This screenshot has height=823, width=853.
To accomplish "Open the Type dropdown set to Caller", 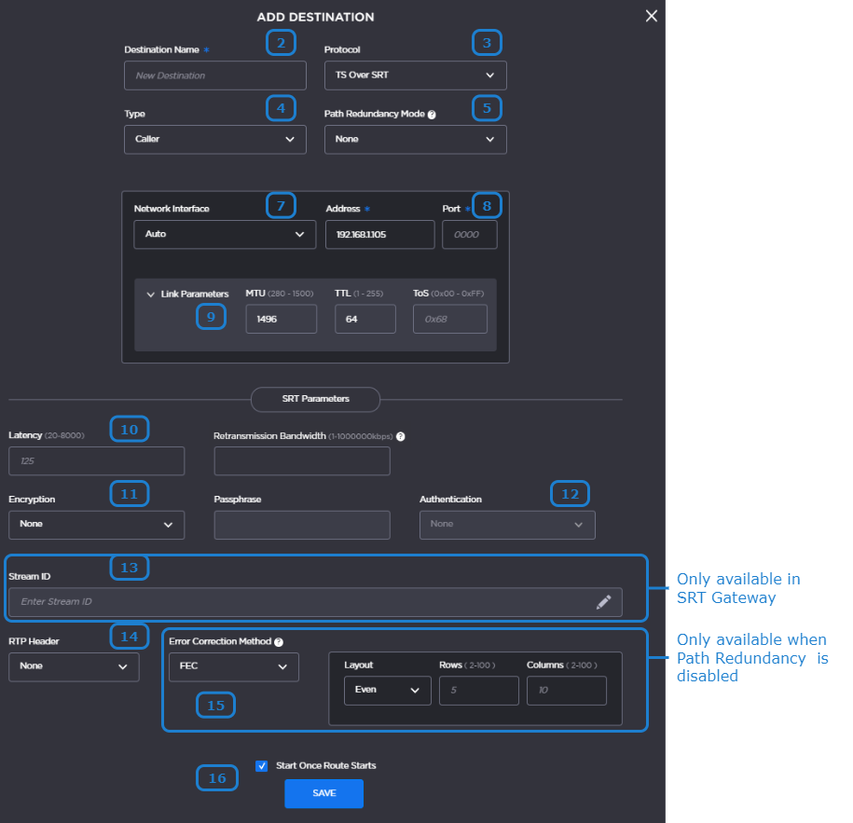I will click(x=214, y=140).
